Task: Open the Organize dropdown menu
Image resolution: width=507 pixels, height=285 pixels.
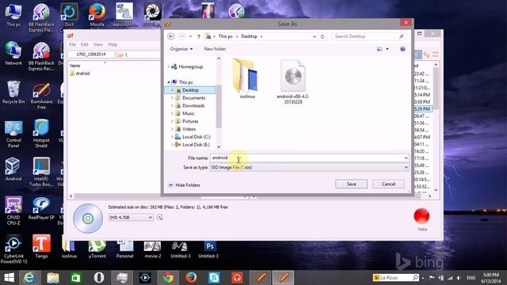Action: [181, 49]
